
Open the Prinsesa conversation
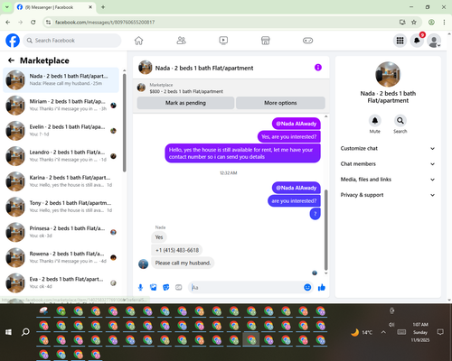(61, 232)
